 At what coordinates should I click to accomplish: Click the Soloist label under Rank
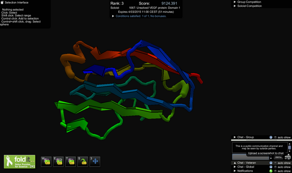pyautogui.click(x=115, y=8)
